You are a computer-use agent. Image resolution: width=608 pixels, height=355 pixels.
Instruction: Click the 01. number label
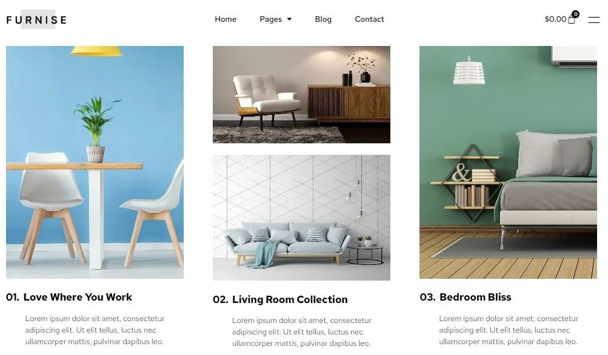coord(12,297)
